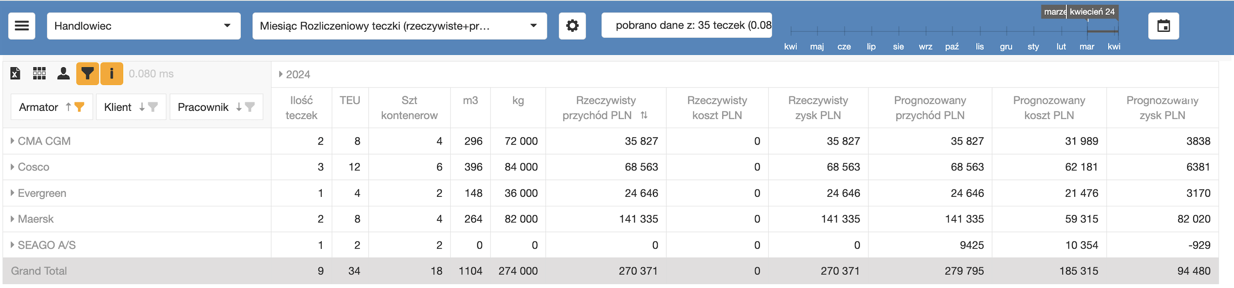The image size is (1234, 288).
Task: Open the grid layout icon
Action: tap(39, 73)
